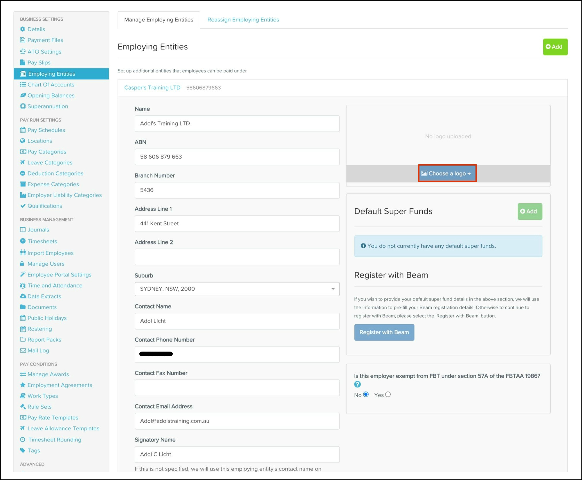Viewport: 582px width, 480px height.
Task: Click the Register with Beam button
Action: [384, 332]
